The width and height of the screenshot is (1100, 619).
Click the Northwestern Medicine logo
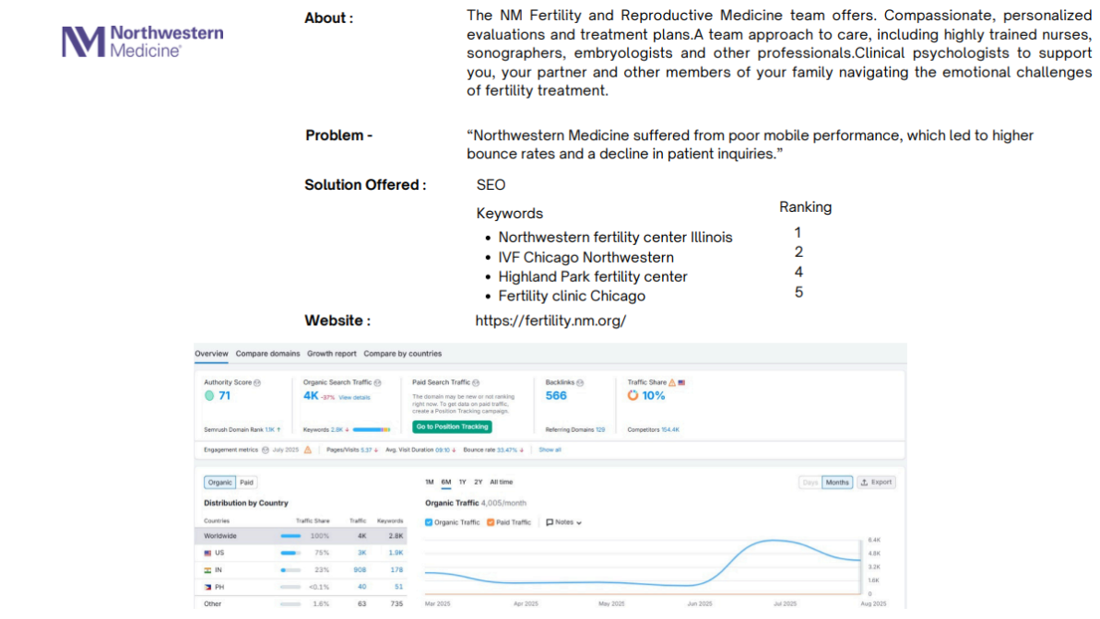click(142, 41)
